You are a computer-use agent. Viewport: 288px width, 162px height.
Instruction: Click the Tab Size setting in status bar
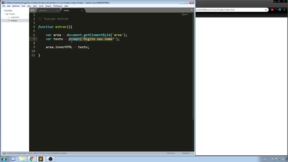pos(171,153)
